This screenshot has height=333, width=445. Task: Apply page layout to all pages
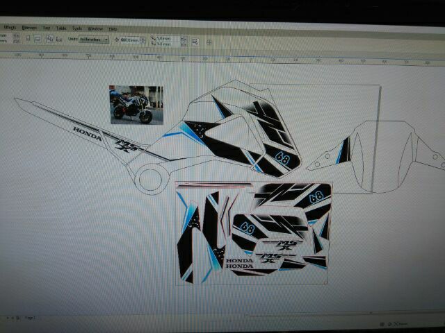click(51, 40)
